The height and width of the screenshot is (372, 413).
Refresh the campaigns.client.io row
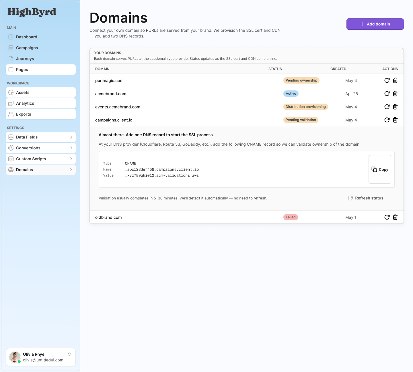pos(387,120)
